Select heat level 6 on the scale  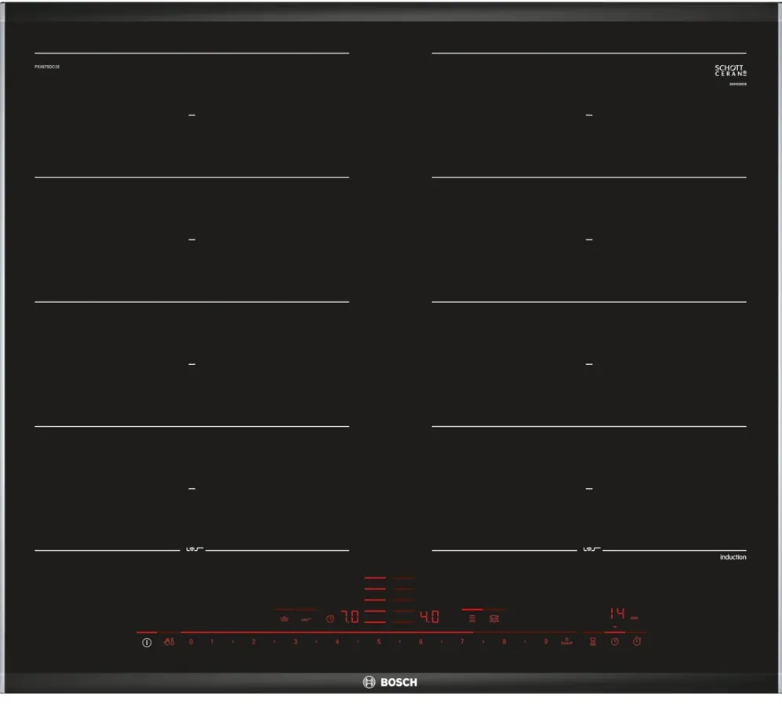[420, 642]
